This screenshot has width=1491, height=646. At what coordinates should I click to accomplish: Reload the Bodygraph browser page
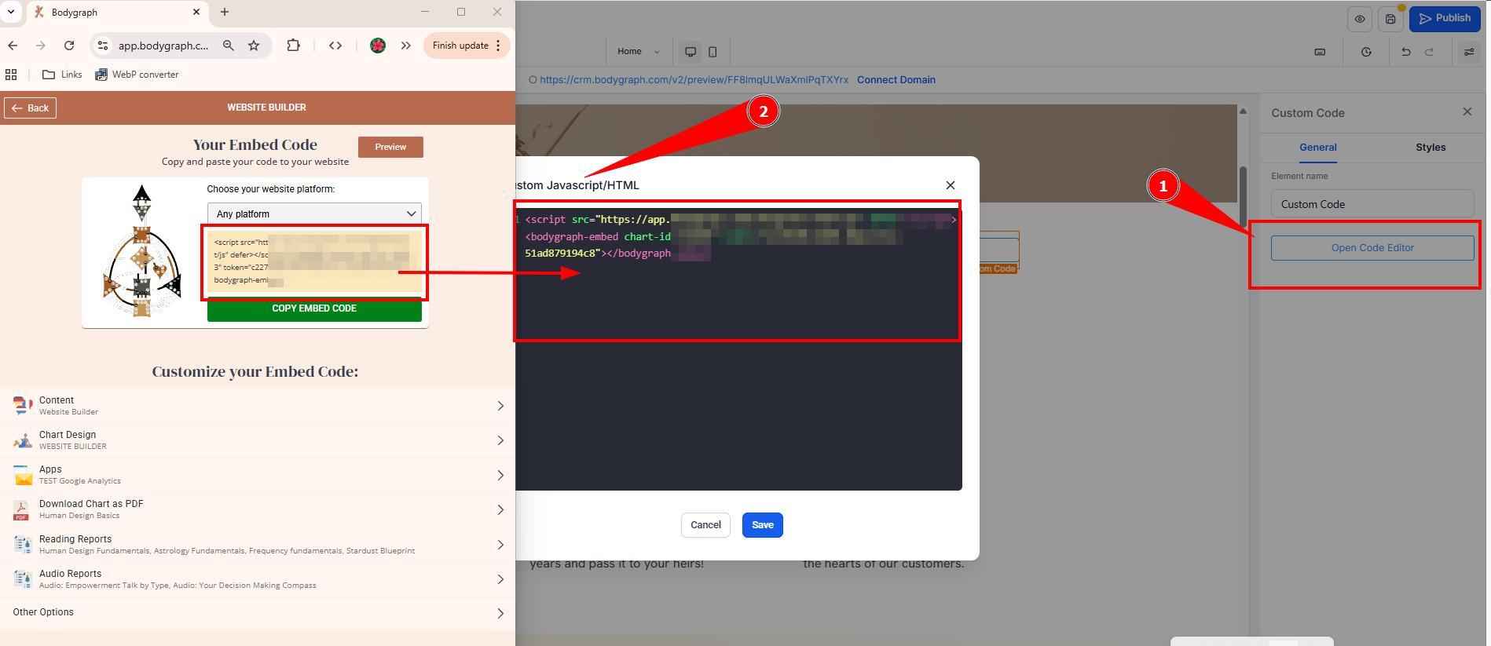(69, 46)
